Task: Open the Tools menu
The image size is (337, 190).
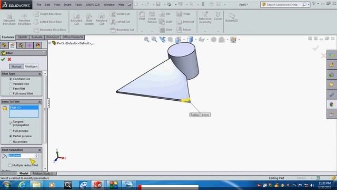Action: pyautogui.click(x=78, y=5)
